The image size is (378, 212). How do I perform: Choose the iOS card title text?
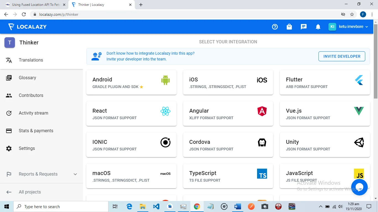pos(193,79)
